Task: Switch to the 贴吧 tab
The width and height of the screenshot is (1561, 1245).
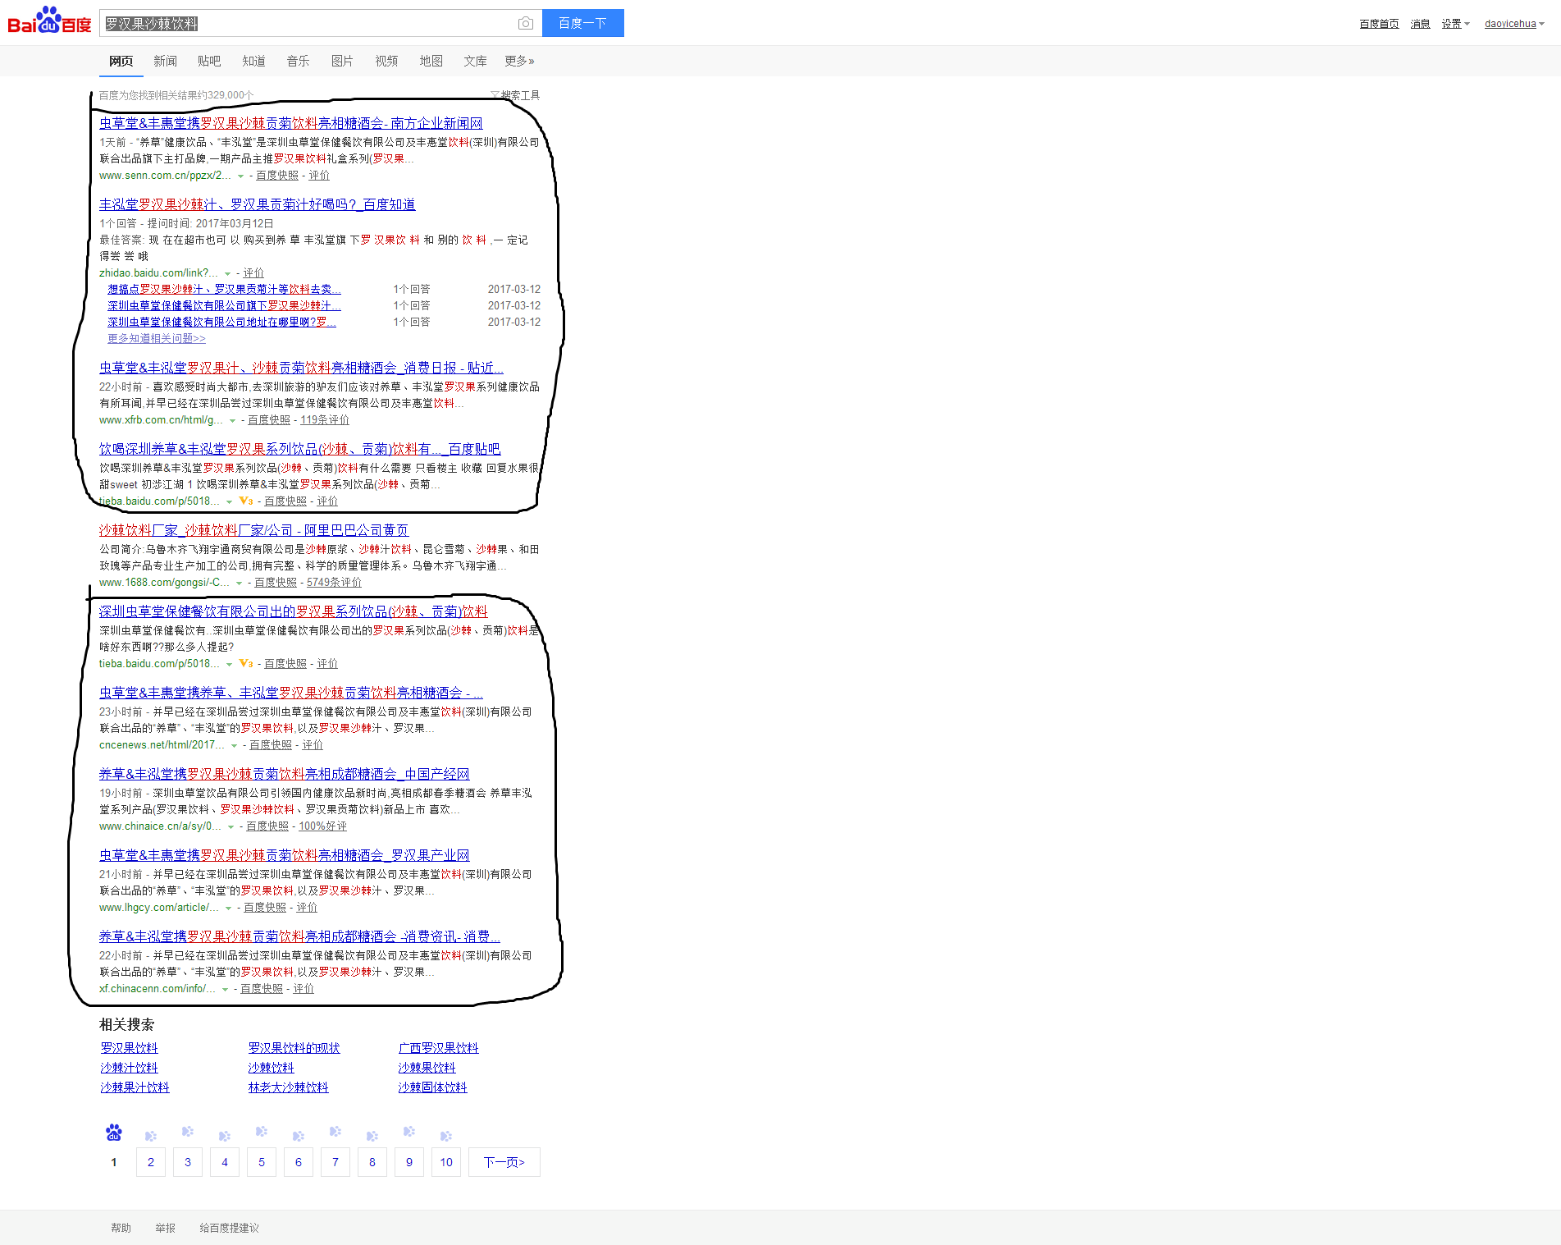Action: point(209,61)
